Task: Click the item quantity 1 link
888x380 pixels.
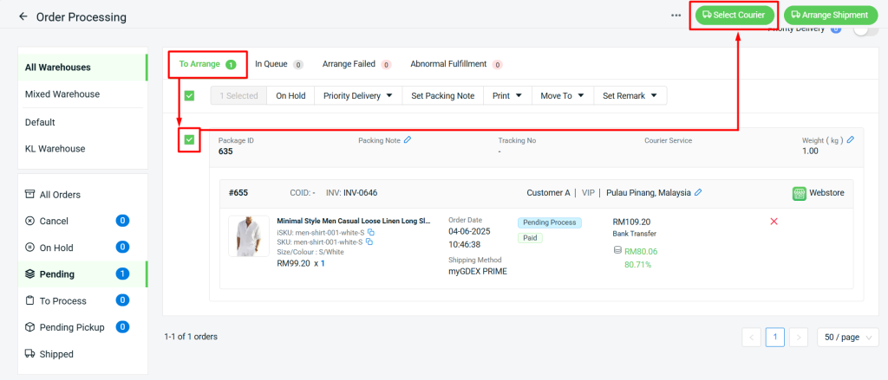Action: (x=323, y=263)
